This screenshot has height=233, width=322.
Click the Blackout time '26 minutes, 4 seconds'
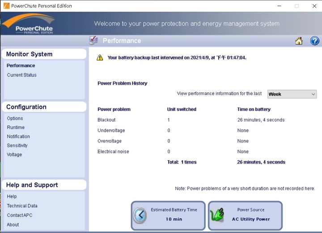pos(261,120)
